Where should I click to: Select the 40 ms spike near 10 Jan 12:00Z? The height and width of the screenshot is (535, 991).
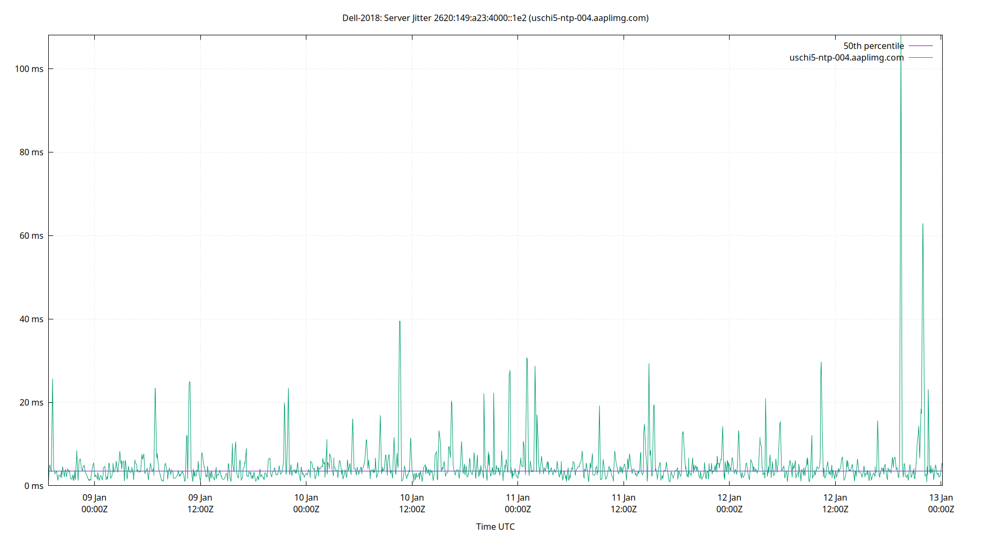(x=400, y=321)
